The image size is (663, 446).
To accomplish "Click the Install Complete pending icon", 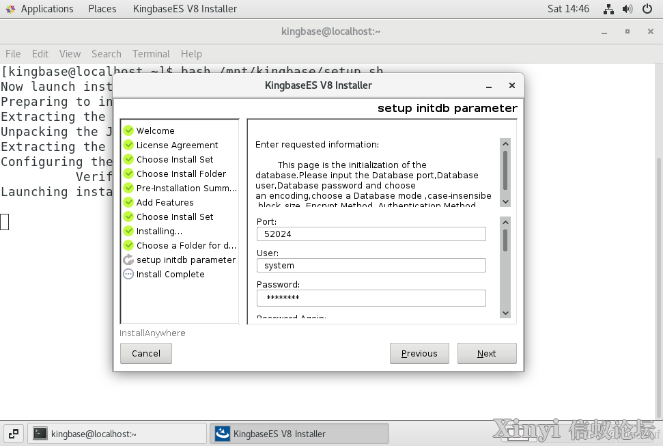I will [x=128, y=274].
